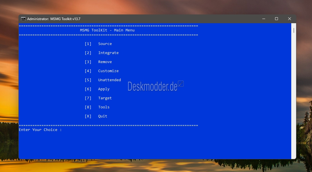Viewport: 312px width, 172px height.
Task: Click the "Integrate" menu entry
Action: (x=108, y=53)
